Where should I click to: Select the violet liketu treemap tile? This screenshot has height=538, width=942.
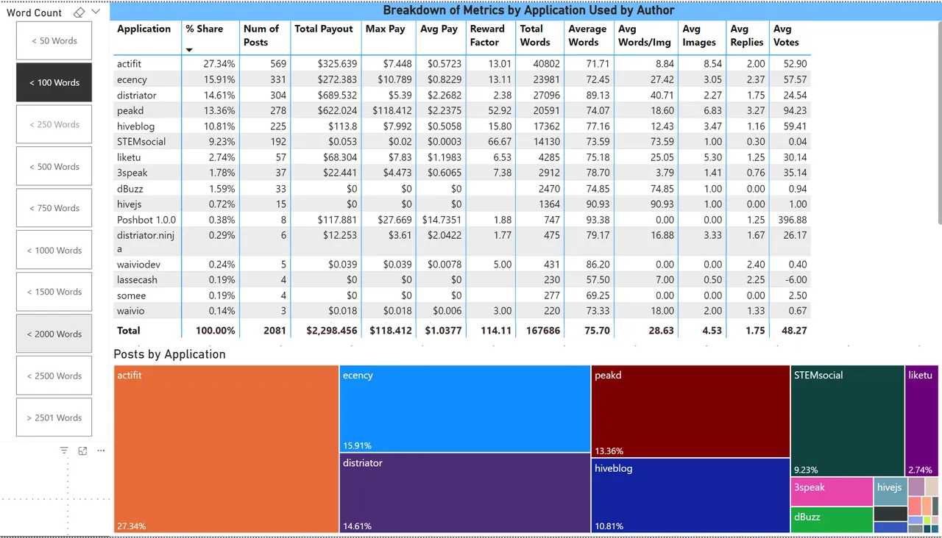[x=922, y=421]
